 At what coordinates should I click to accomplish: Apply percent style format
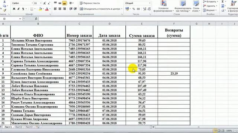pos(134,9)
